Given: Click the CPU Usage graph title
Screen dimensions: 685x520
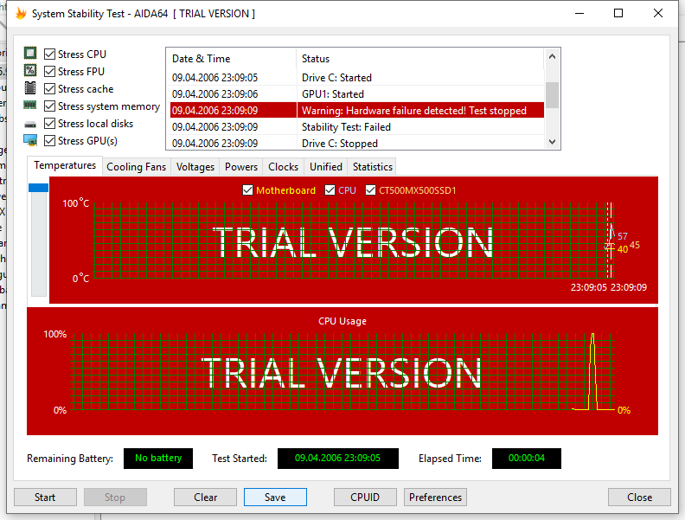Looking at the screenshot, I should [x=342, y=321].
